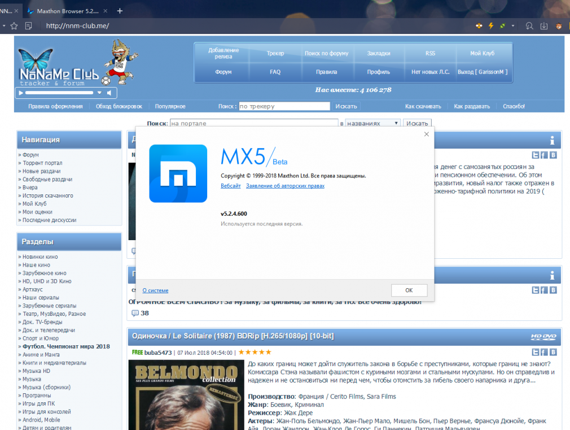Open the Форум menu item in header

[223, 72]
